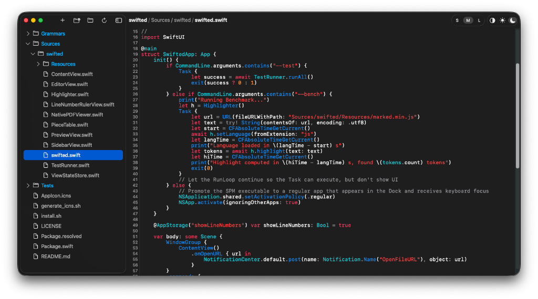
Task: Collapse the swifted subfolder chevron
Action: pyautogui.click(x=33, y=54)
